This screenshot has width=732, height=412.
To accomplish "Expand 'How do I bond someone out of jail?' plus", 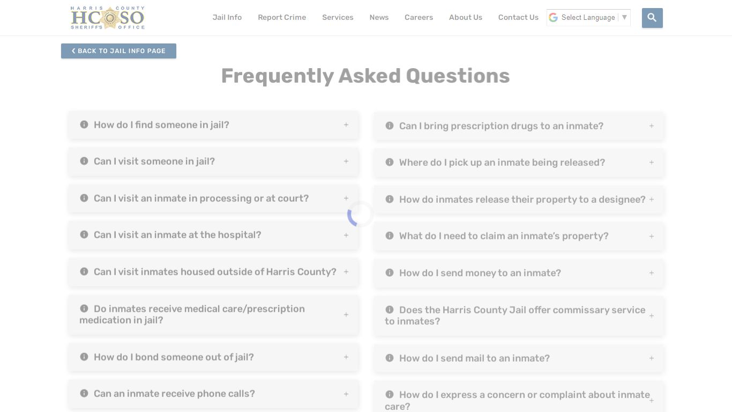I will 346,357.
